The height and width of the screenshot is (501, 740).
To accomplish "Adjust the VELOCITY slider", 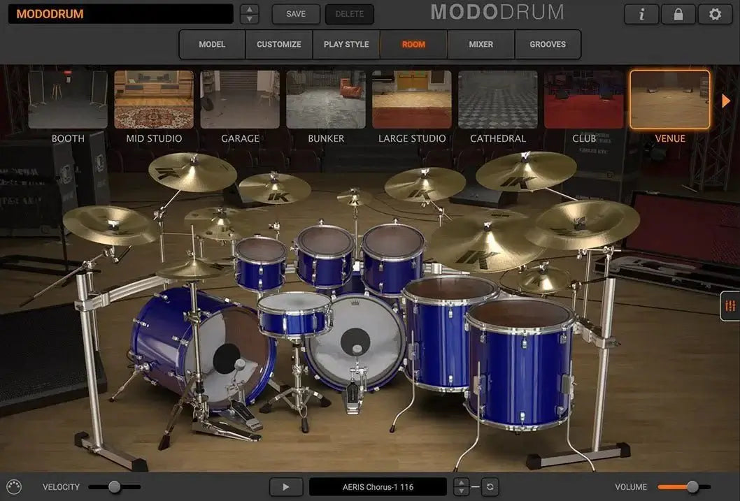I will (113, 486).
